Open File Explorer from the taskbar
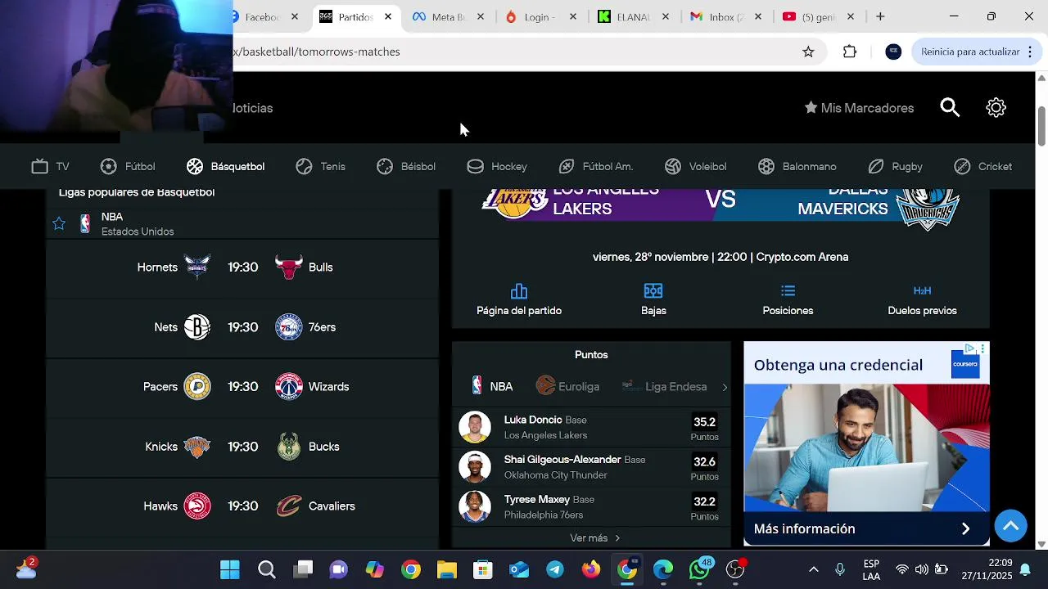1048x589 pixels. (446, 569)
